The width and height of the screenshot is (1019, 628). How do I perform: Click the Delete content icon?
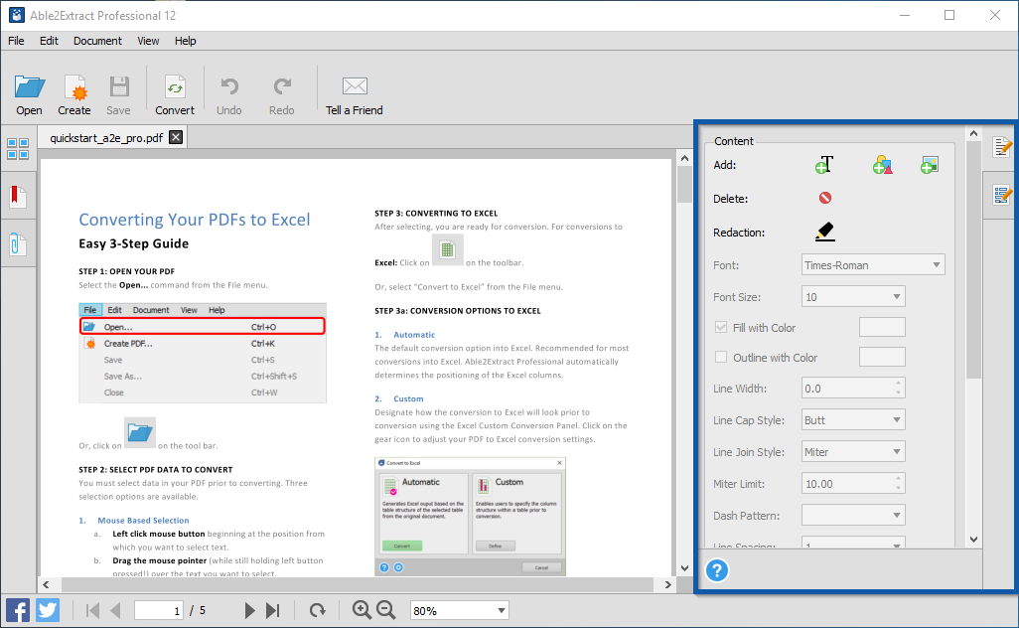824,198
